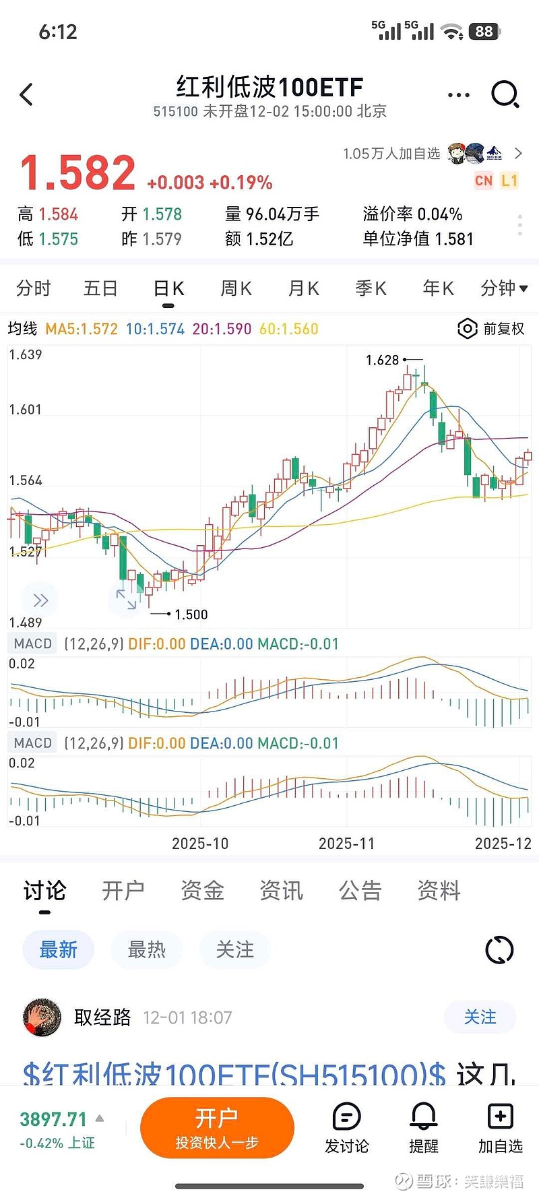The height and width of the screenshot is (1198, 539).
Task: Tap the MA5:1.572 indicator value
Action: (x=82, y=329)
